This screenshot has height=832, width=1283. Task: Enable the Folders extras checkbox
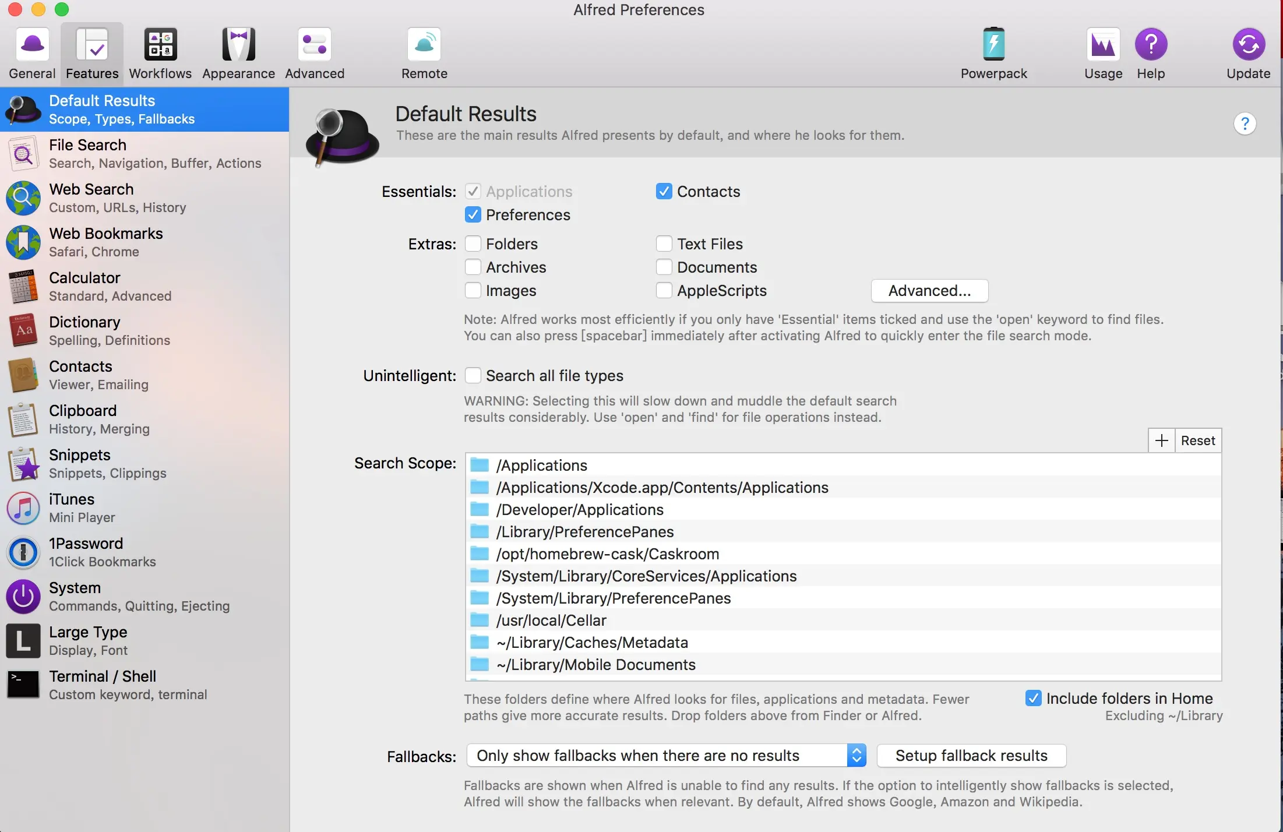(x=473, y=244)
